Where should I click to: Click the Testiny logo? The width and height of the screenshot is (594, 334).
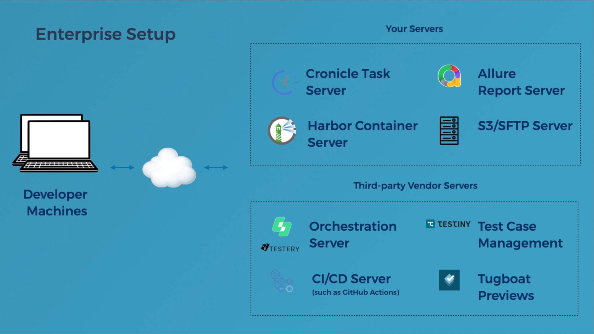[x=448, y=224]
